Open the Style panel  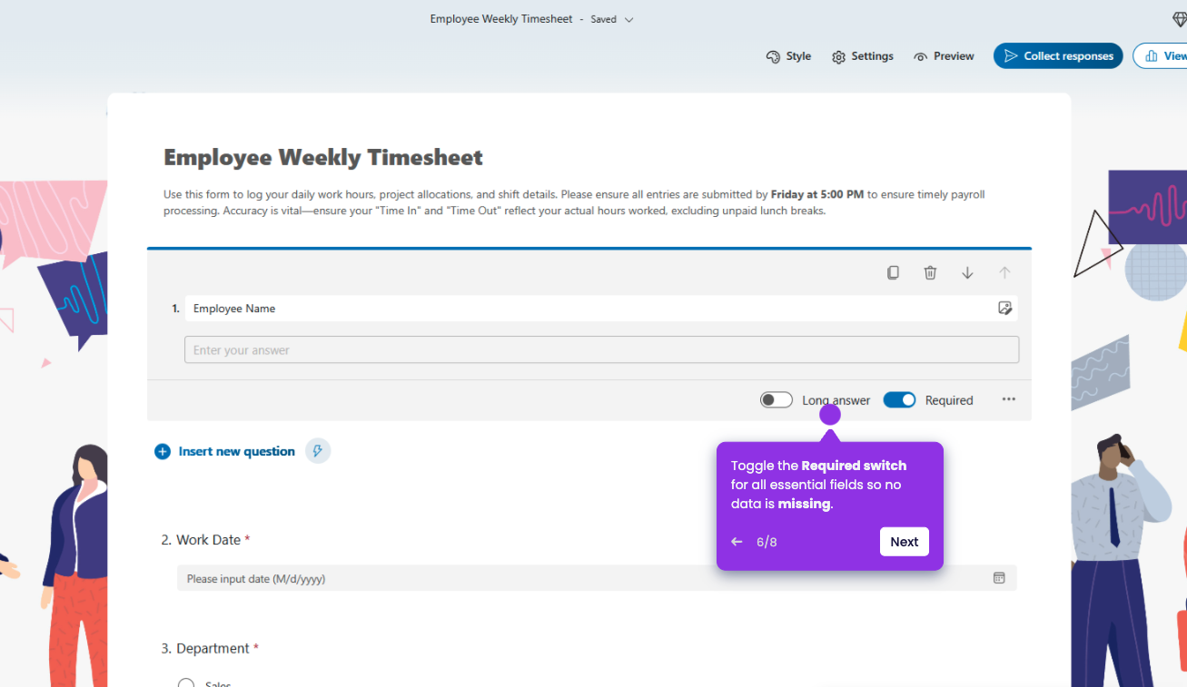[x=788, y=56]
